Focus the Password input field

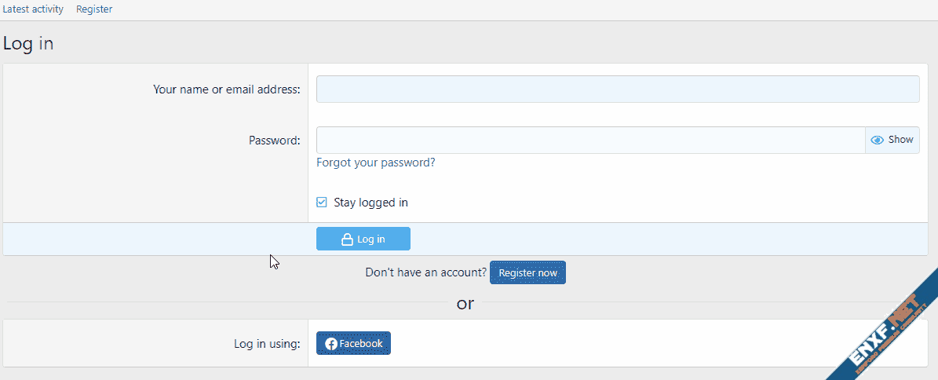pos(590,141)
